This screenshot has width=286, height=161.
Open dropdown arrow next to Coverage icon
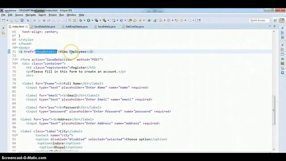[100, 21]
